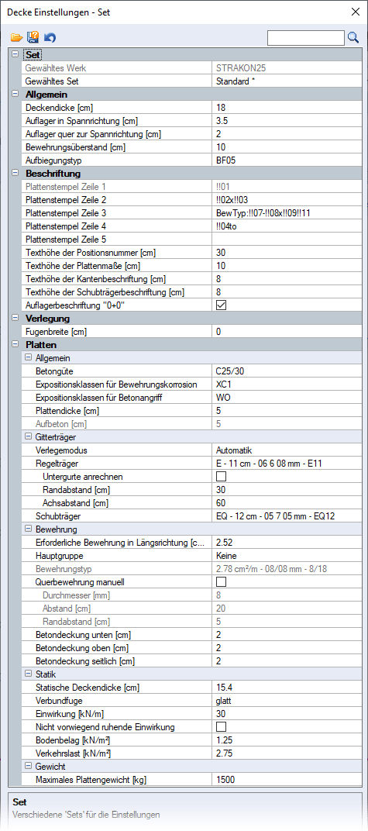The width and height of the screenshot is (368, 831).
Task: Select Gewähltes Set value Standard *
Action: [285, 81]
